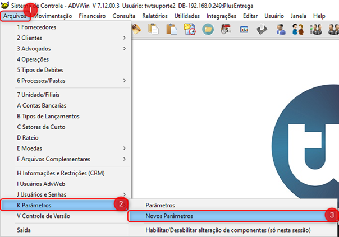The image size is (339, 237).
Task: Open A Contas Bancarias
Action: coord(66,105)
